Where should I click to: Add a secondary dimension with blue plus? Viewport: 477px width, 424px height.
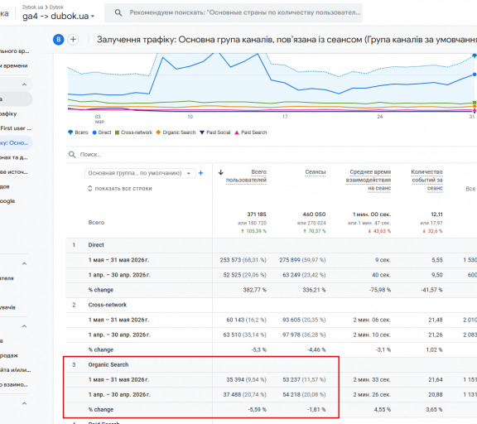point(200,173)
